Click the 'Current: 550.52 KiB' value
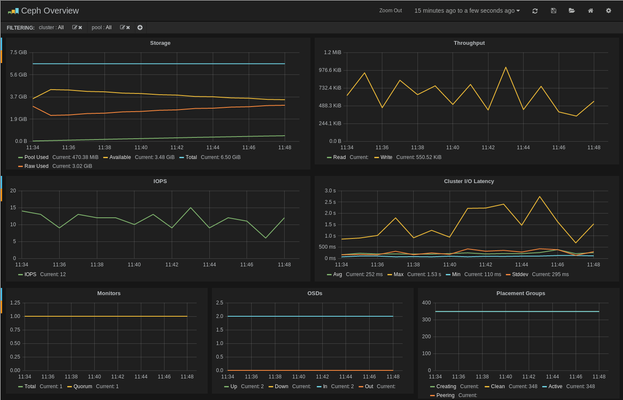Screen dimensions: 623x400 pyautogui.click(x=419, y=157)
